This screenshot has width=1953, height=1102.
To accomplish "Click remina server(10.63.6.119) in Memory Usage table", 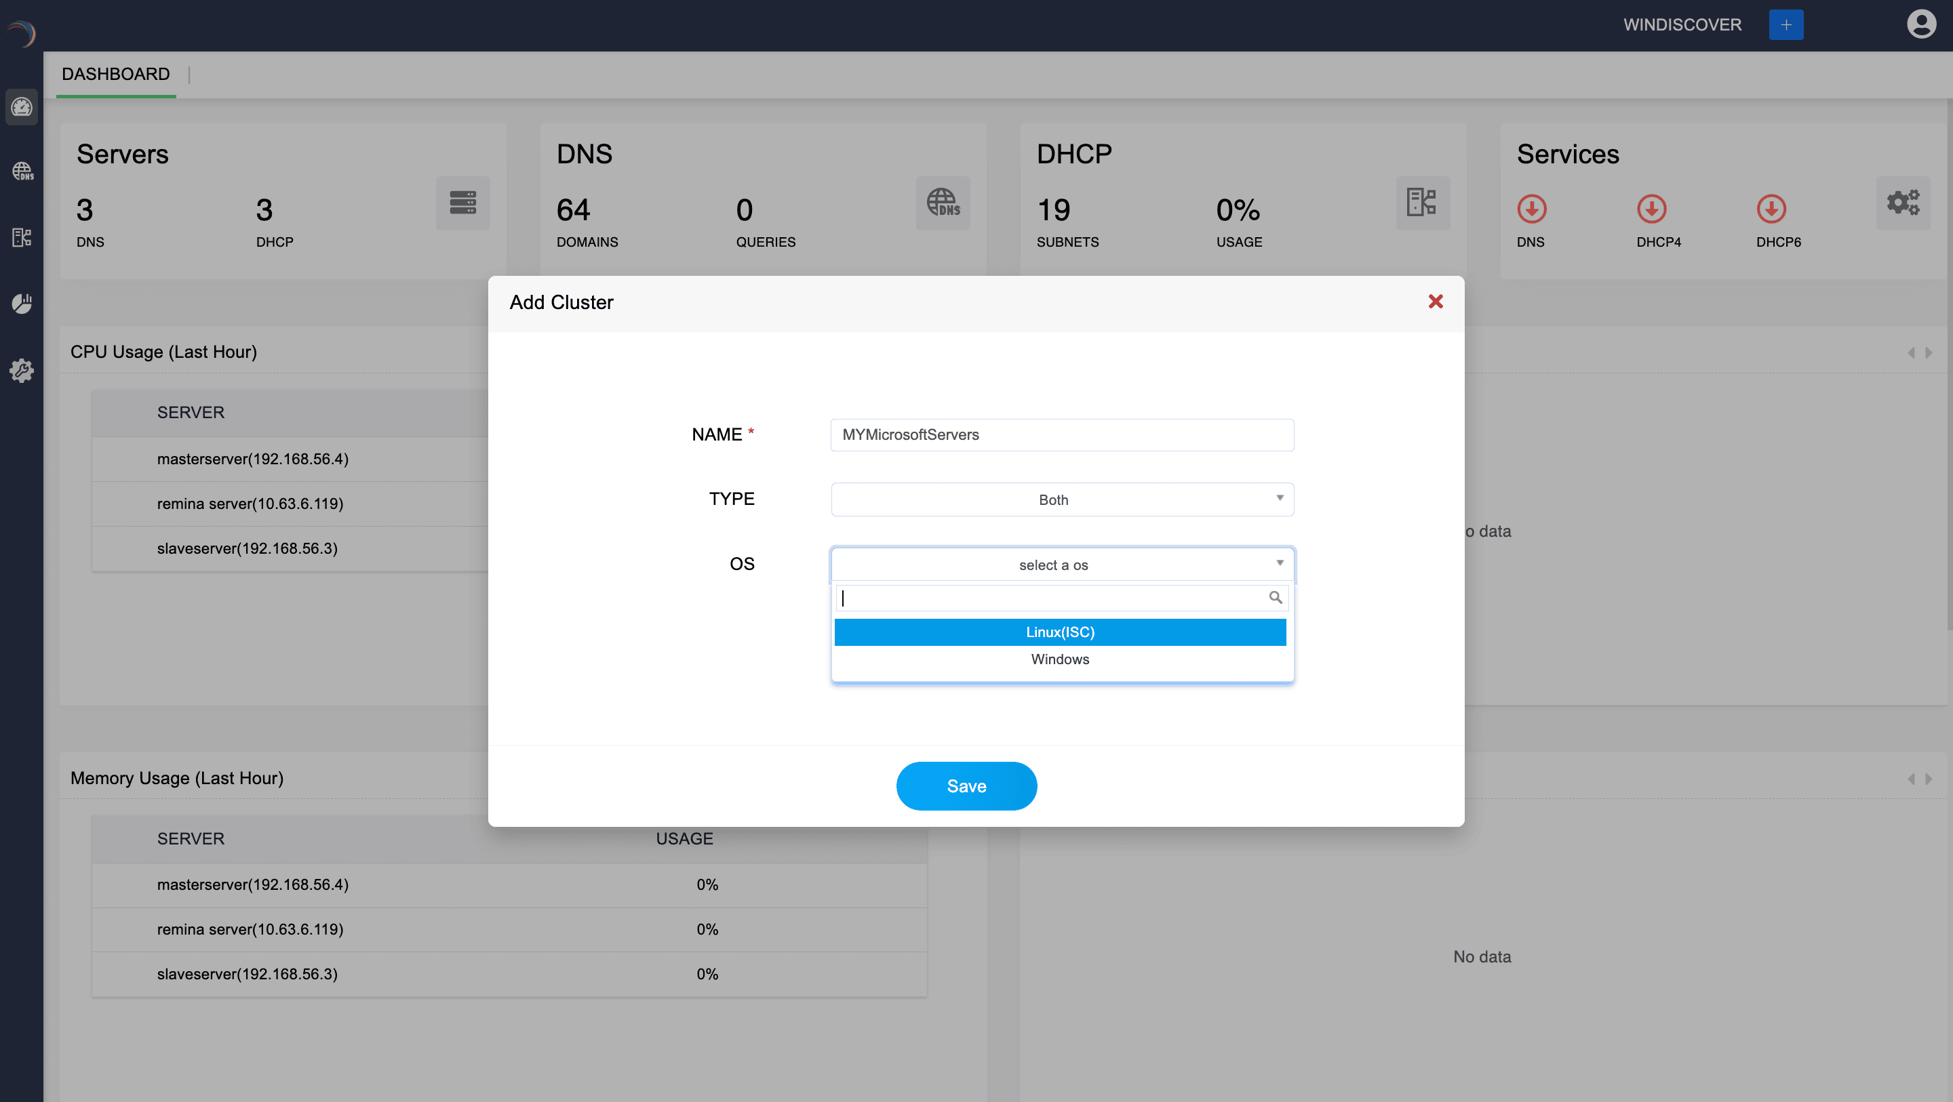I will [x=250, y=929].
